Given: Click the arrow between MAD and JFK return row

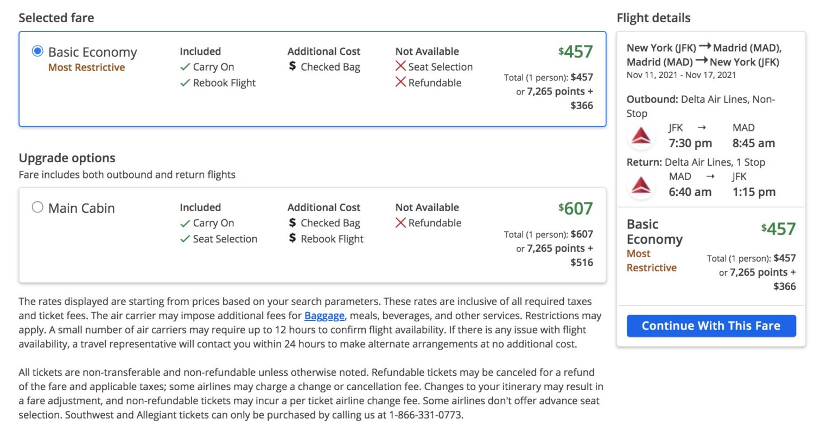Looking at the screenshot, I should [x=709, y=176].
